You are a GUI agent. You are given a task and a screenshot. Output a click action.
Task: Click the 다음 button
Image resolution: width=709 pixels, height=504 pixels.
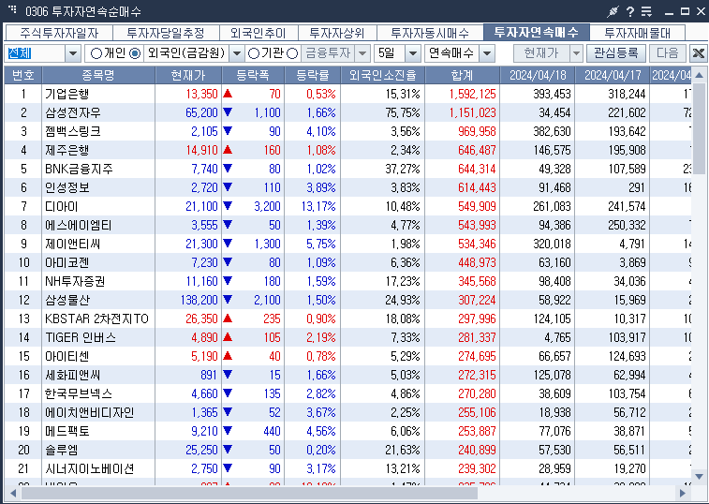click(x=668, y=53)
